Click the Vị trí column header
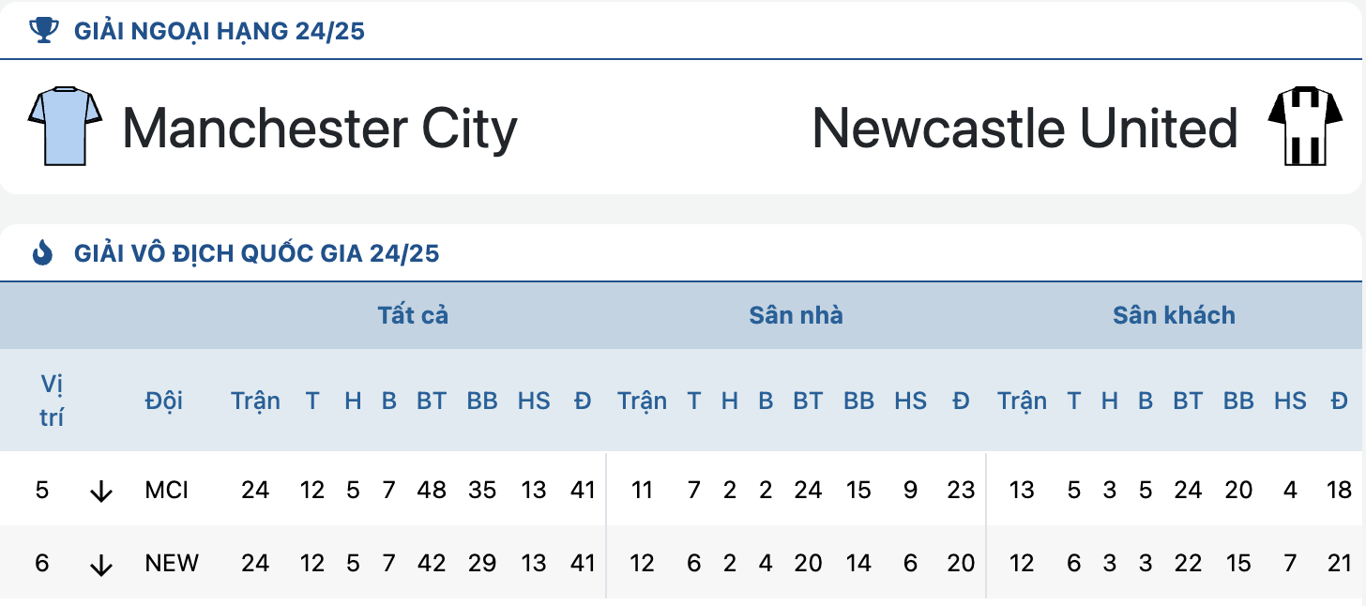The width and height of the screenshot is (1366, 606). click(52, 401)
